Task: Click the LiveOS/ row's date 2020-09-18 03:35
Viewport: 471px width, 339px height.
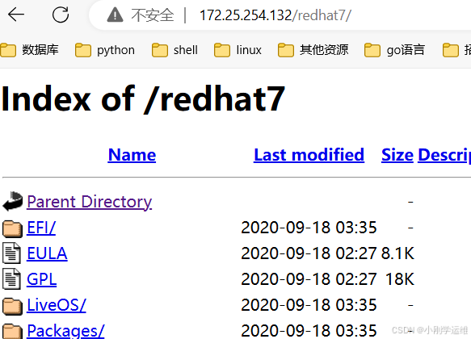Action: (x=309, y=305)
